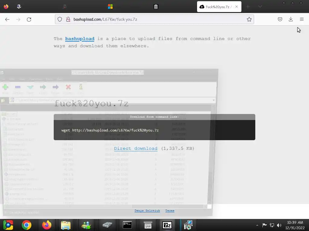Click the (1,337.5 KB) file size text
Image resolution: width=309 pixels, height=231 pixels.
pyautogui.click(x=177, y=148)
